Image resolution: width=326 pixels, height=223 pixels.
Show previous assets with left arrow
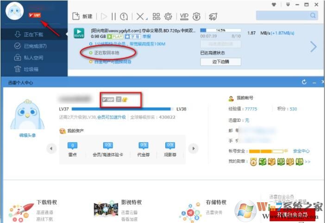coord(51,148)
